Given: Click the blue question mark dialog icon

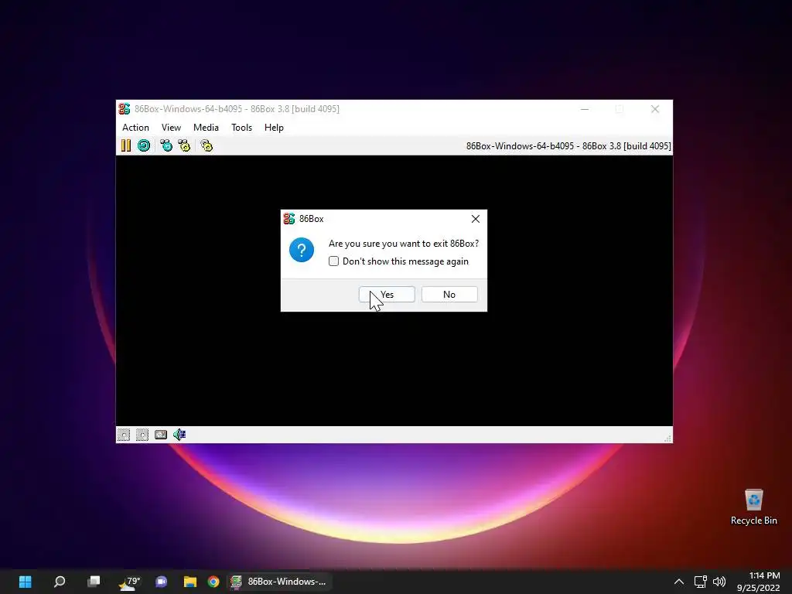Looking at the screenshot, I should click(x=302, y=250).
